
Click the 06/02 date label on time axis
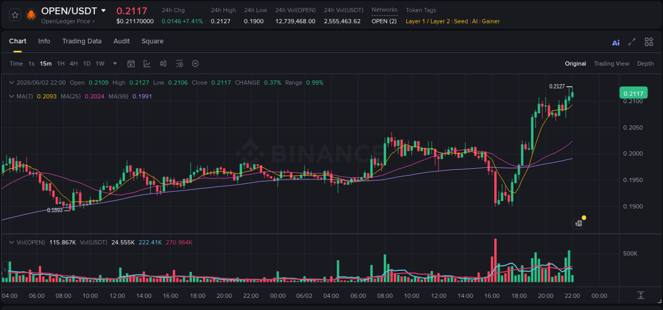pos(304,295)
